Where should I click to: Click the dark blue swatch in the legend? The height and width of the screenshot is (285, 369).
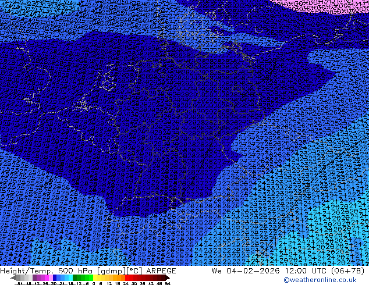coord(55,277)
